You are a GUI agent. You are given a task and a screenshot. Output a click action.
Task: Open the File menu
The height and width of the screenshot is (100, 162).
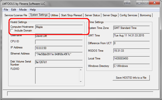pos(6,10)
